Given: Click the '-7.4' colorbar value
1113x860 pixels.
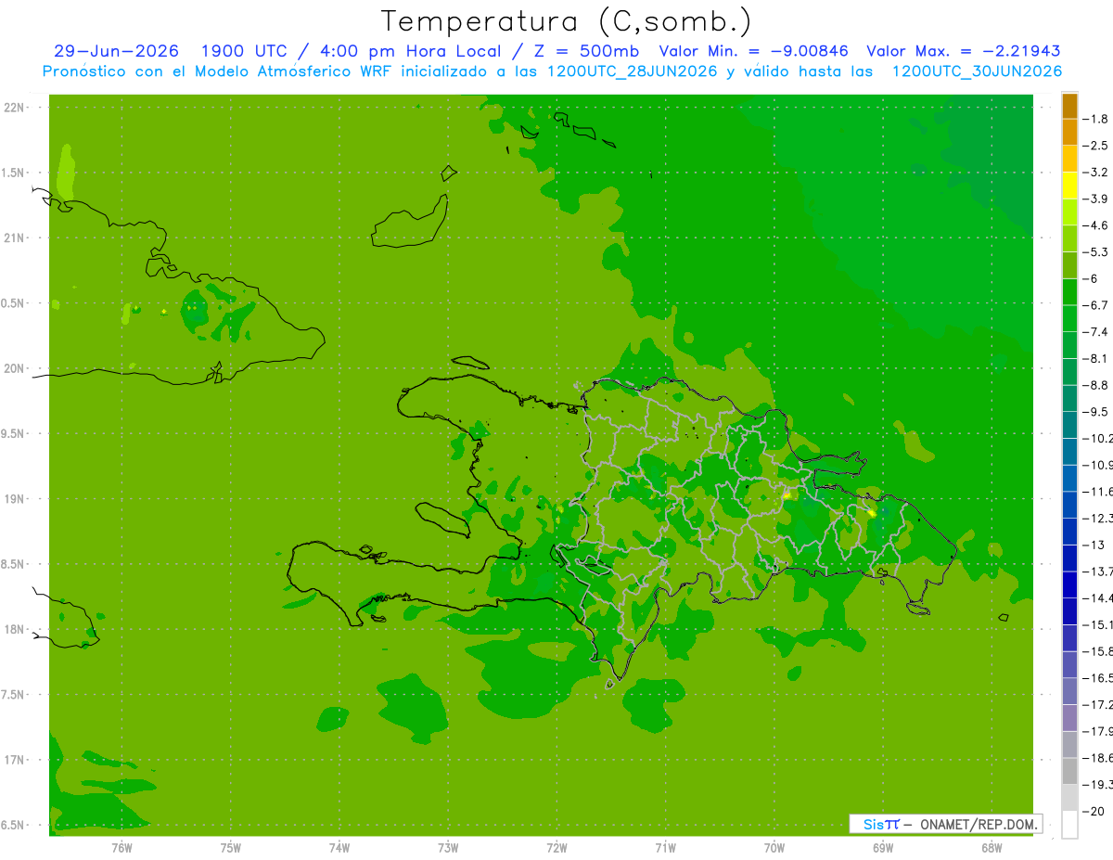Looking at the screenshot, I should [x=1095, y=332].
